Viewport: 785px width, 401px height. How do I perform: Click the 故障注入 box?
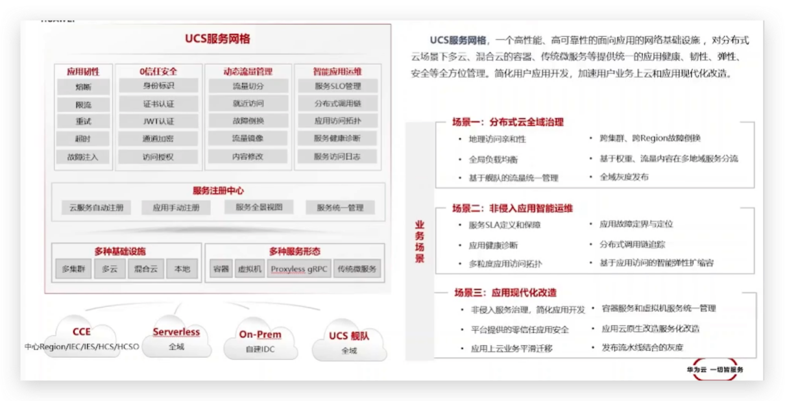pyautogui.click(x=83, y=157)
